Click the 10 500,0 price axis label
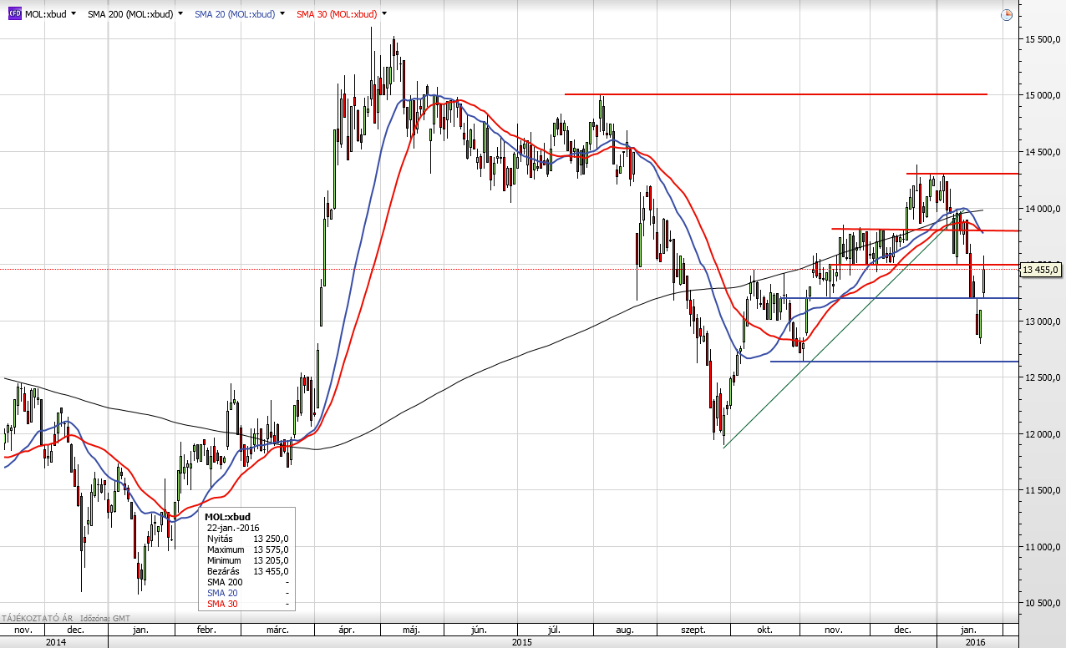This screenshot has width=1066, height=648. point(1042,603)
